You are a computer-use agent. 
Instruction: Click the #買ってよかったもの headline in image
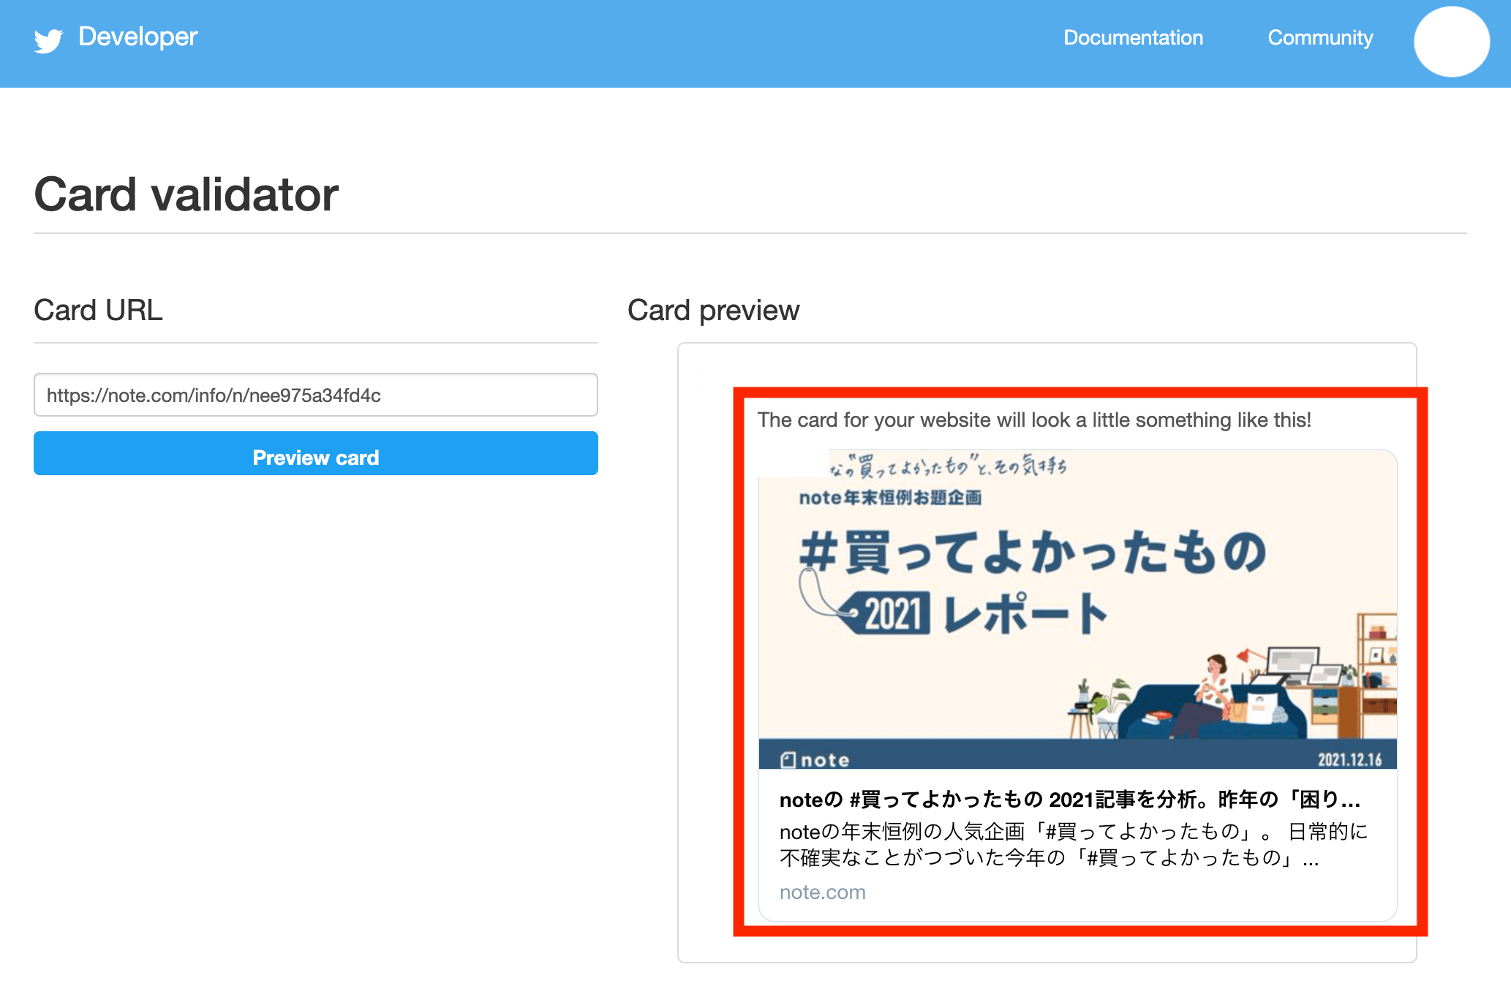click(x=1033, y=552)
